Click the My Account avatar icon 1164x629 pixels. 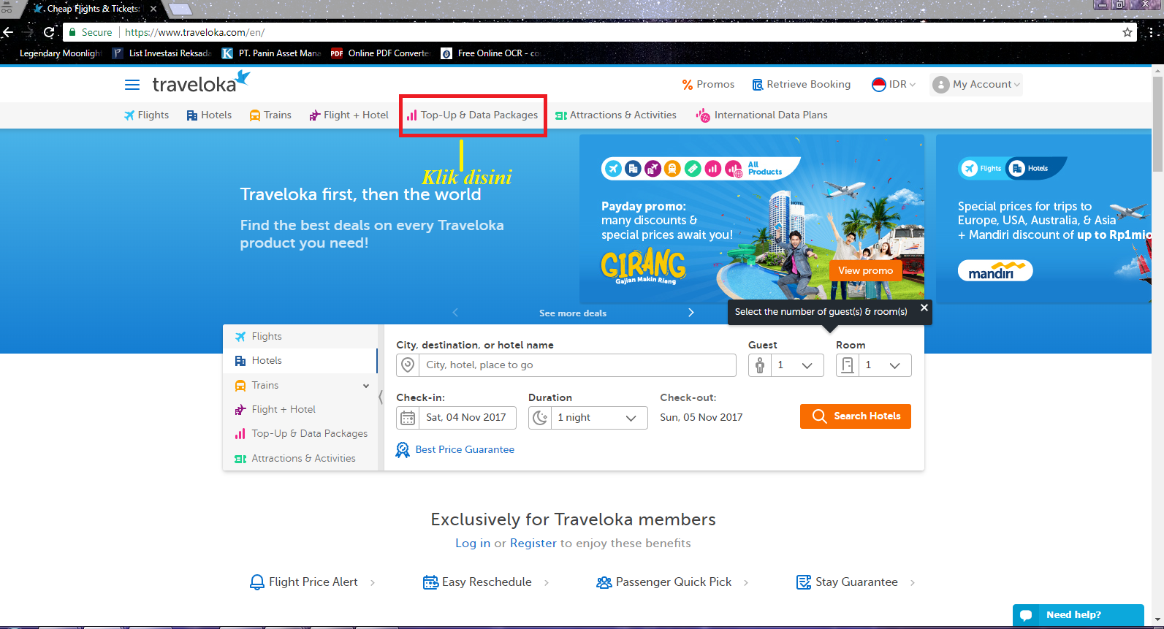pyautogui.click(x=941, y=85)
